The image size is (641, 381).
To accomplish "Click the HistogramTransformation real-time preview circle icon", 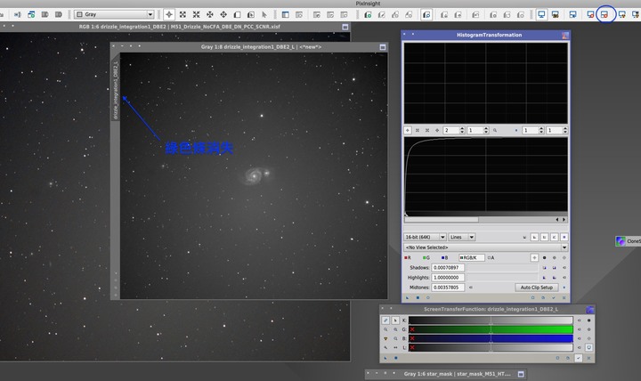I will coord(428,297).
